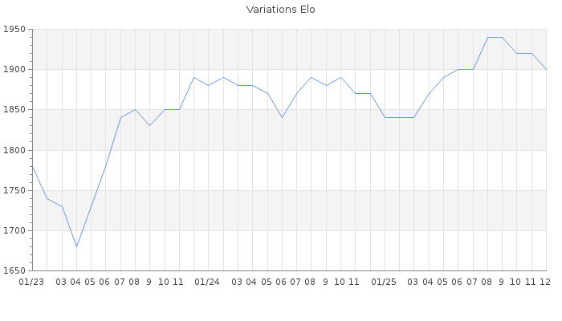The image size is (562, 321).
Task: Click the 1730 data point before the lowest dip
Action: click(x=62, y=206)
